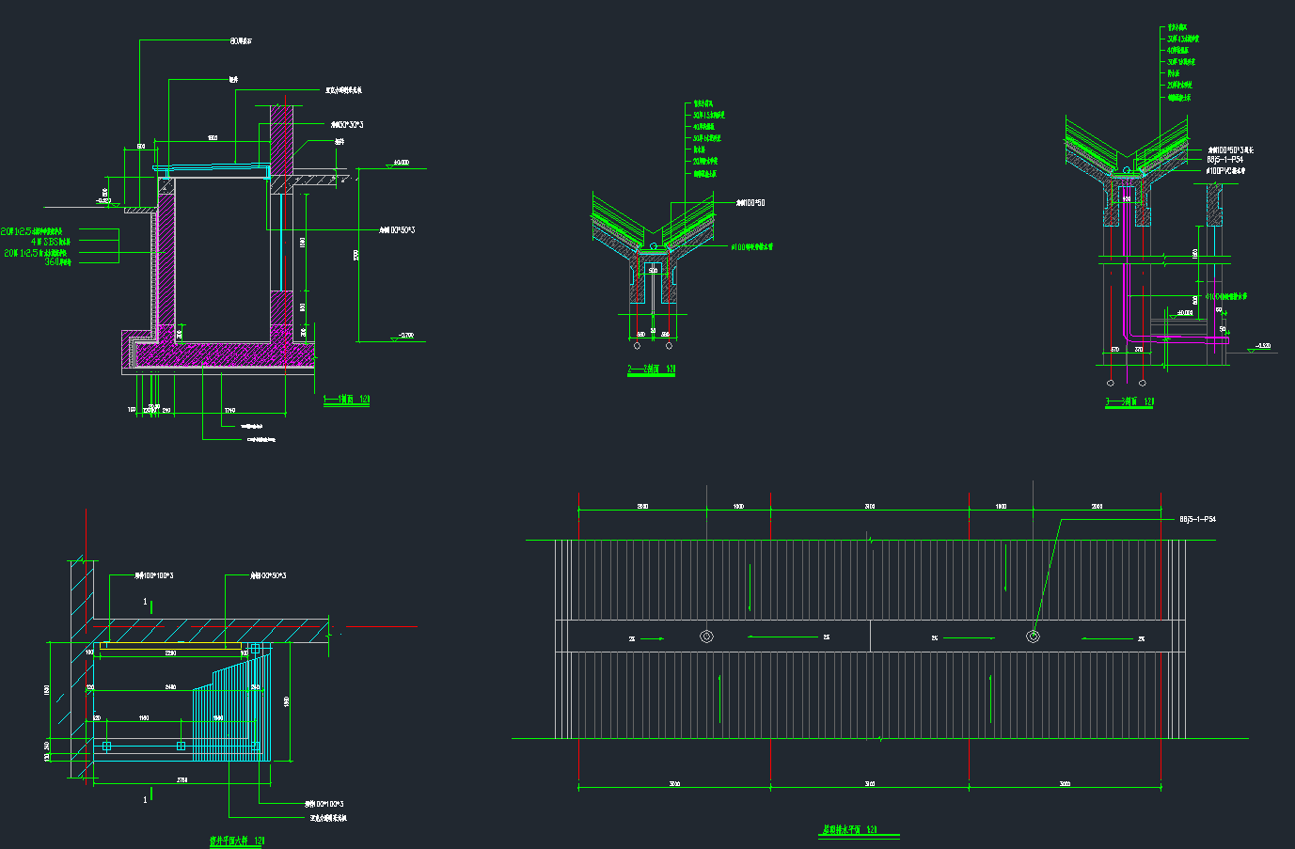This screenshot has width=1295, height=849.
Task: Click the section 1-1 title label
Action: (346, 401)
